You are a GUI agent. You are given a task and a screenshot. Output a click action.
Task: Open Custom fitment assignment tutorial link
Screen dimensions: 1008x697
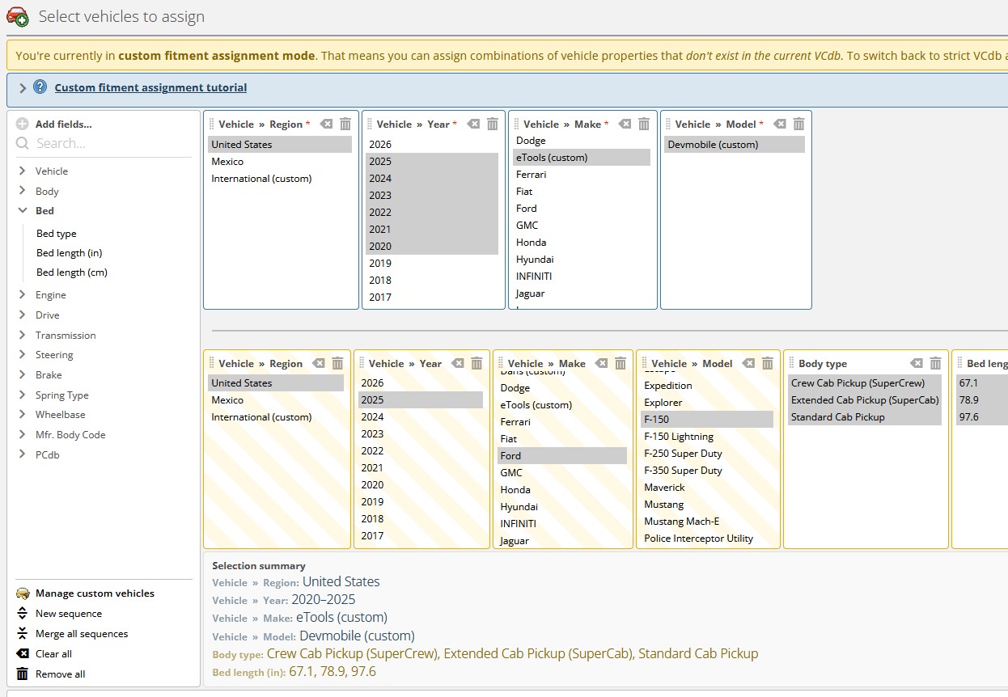pos(150,87)
